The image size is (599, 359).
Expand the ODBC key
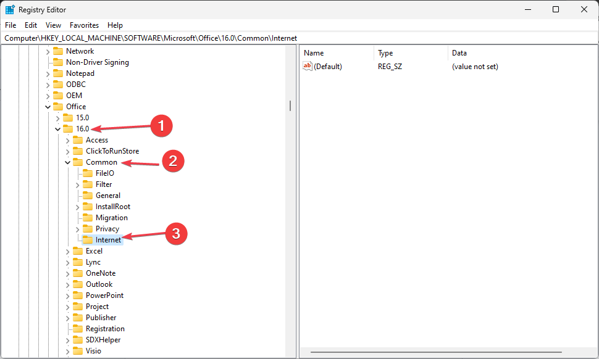[48, 85]
